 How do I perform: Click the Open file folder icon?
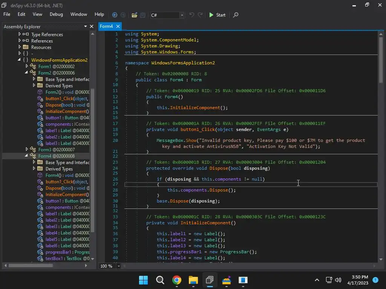point(135,15)
